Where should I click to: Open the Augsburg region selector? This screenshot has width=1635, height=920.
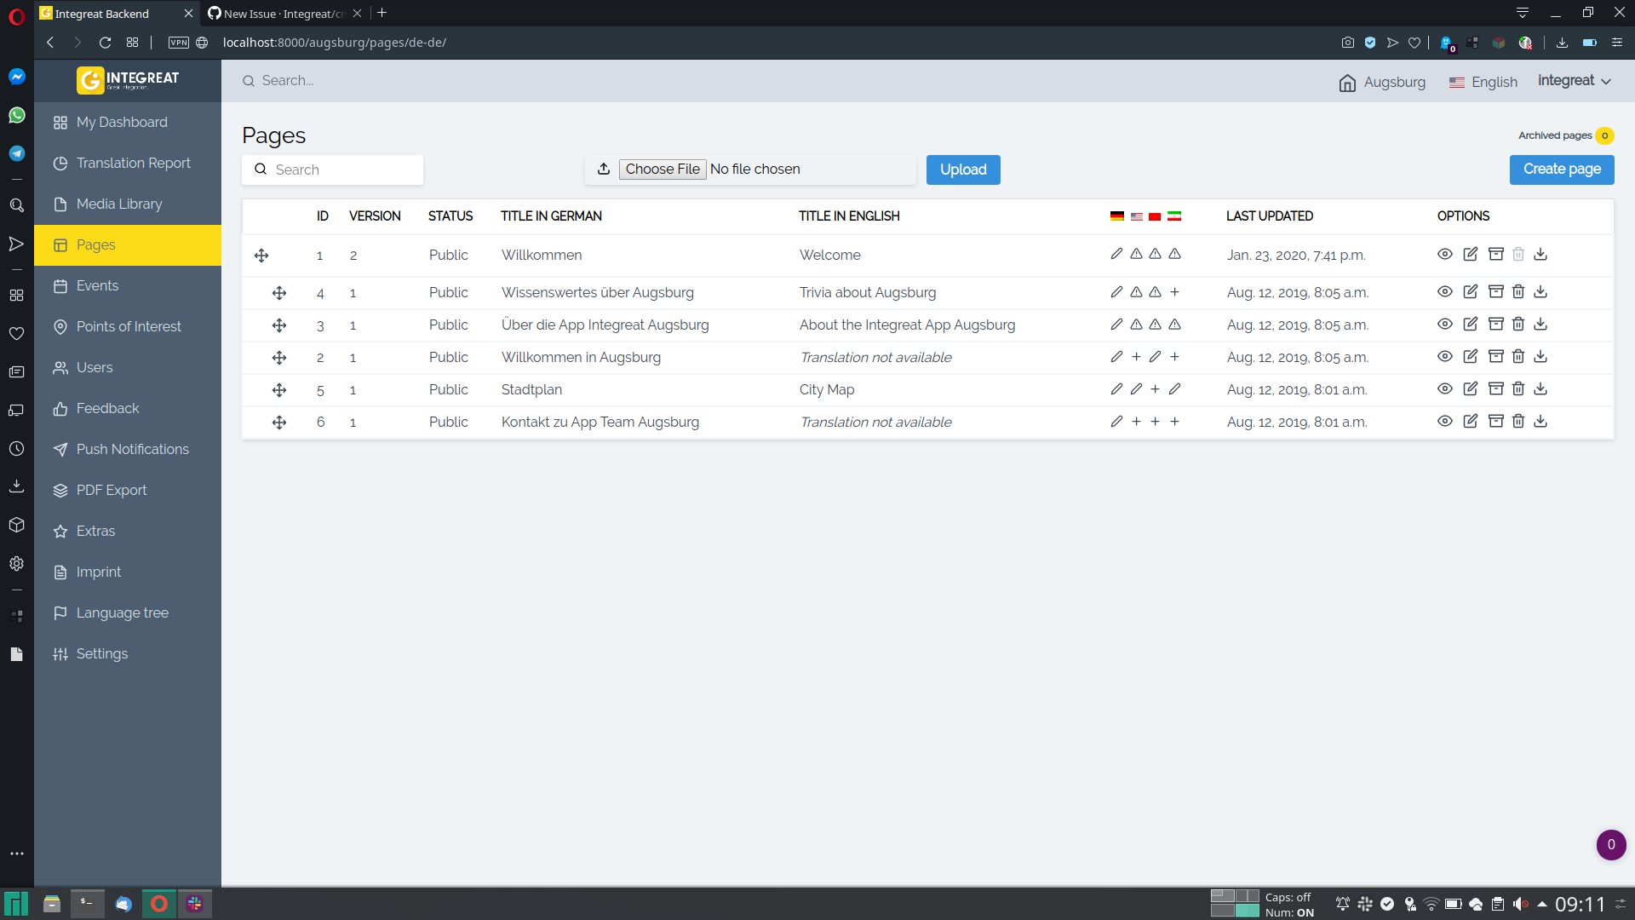(x=1381, y=82)
